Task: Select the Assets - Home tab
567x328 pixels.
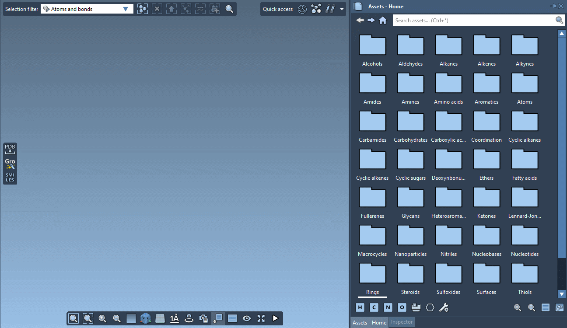Action: (x=369, y=322)
